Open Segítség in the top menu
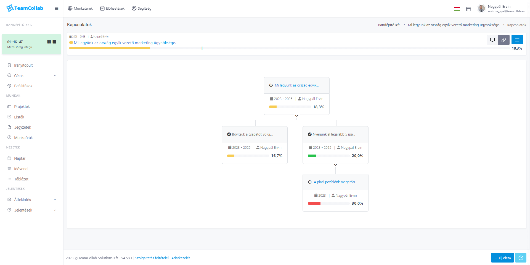The width and height of the screenshot is (530, 265). pyautogui.click(x=142, y=9)
